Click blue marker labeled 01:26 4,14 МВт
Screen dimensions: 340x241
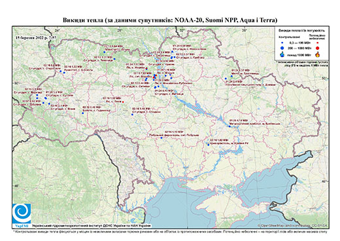(x=229, y=126)
